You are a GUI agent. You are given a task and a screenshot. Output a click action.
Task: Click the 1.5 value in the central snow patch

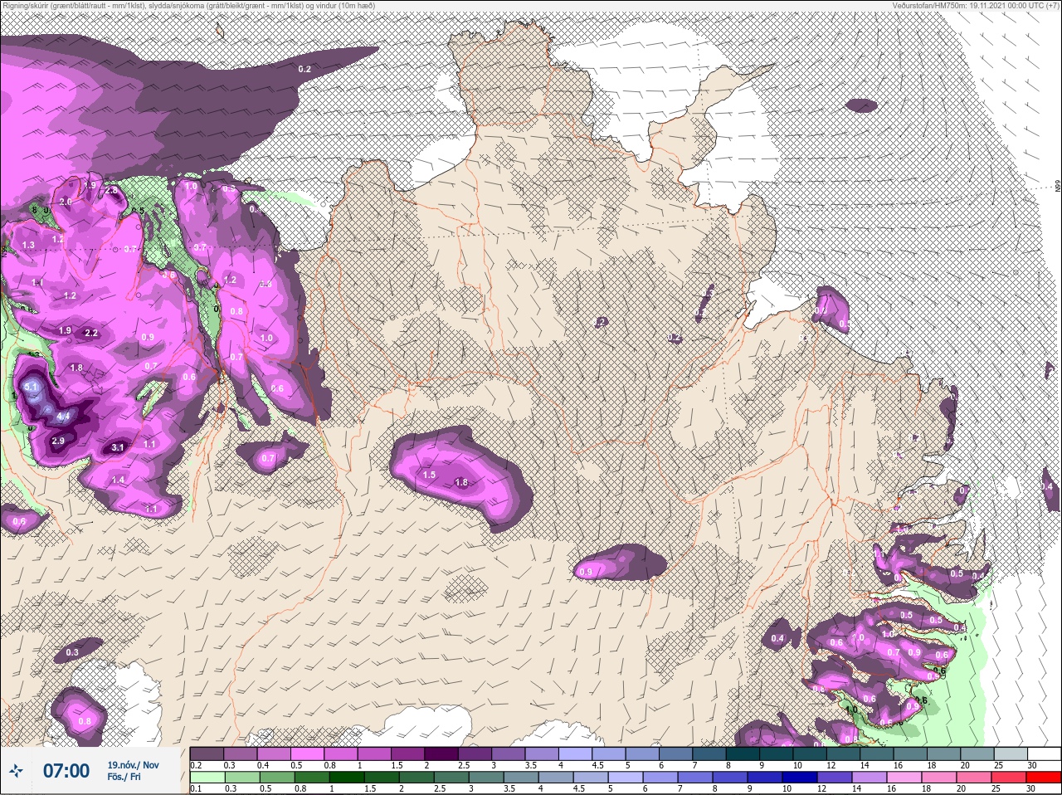tap(429, 475)
